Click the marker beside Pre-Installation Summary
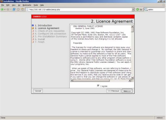The width and height of the screenshot is (166, 120). click(x=33, y=36)
